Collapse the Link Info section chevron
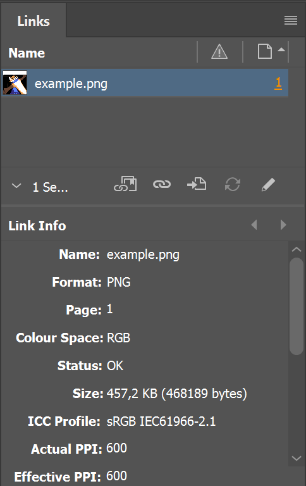Screen dimensions: 306x486 pyautogui.click(x=16, y=186)
